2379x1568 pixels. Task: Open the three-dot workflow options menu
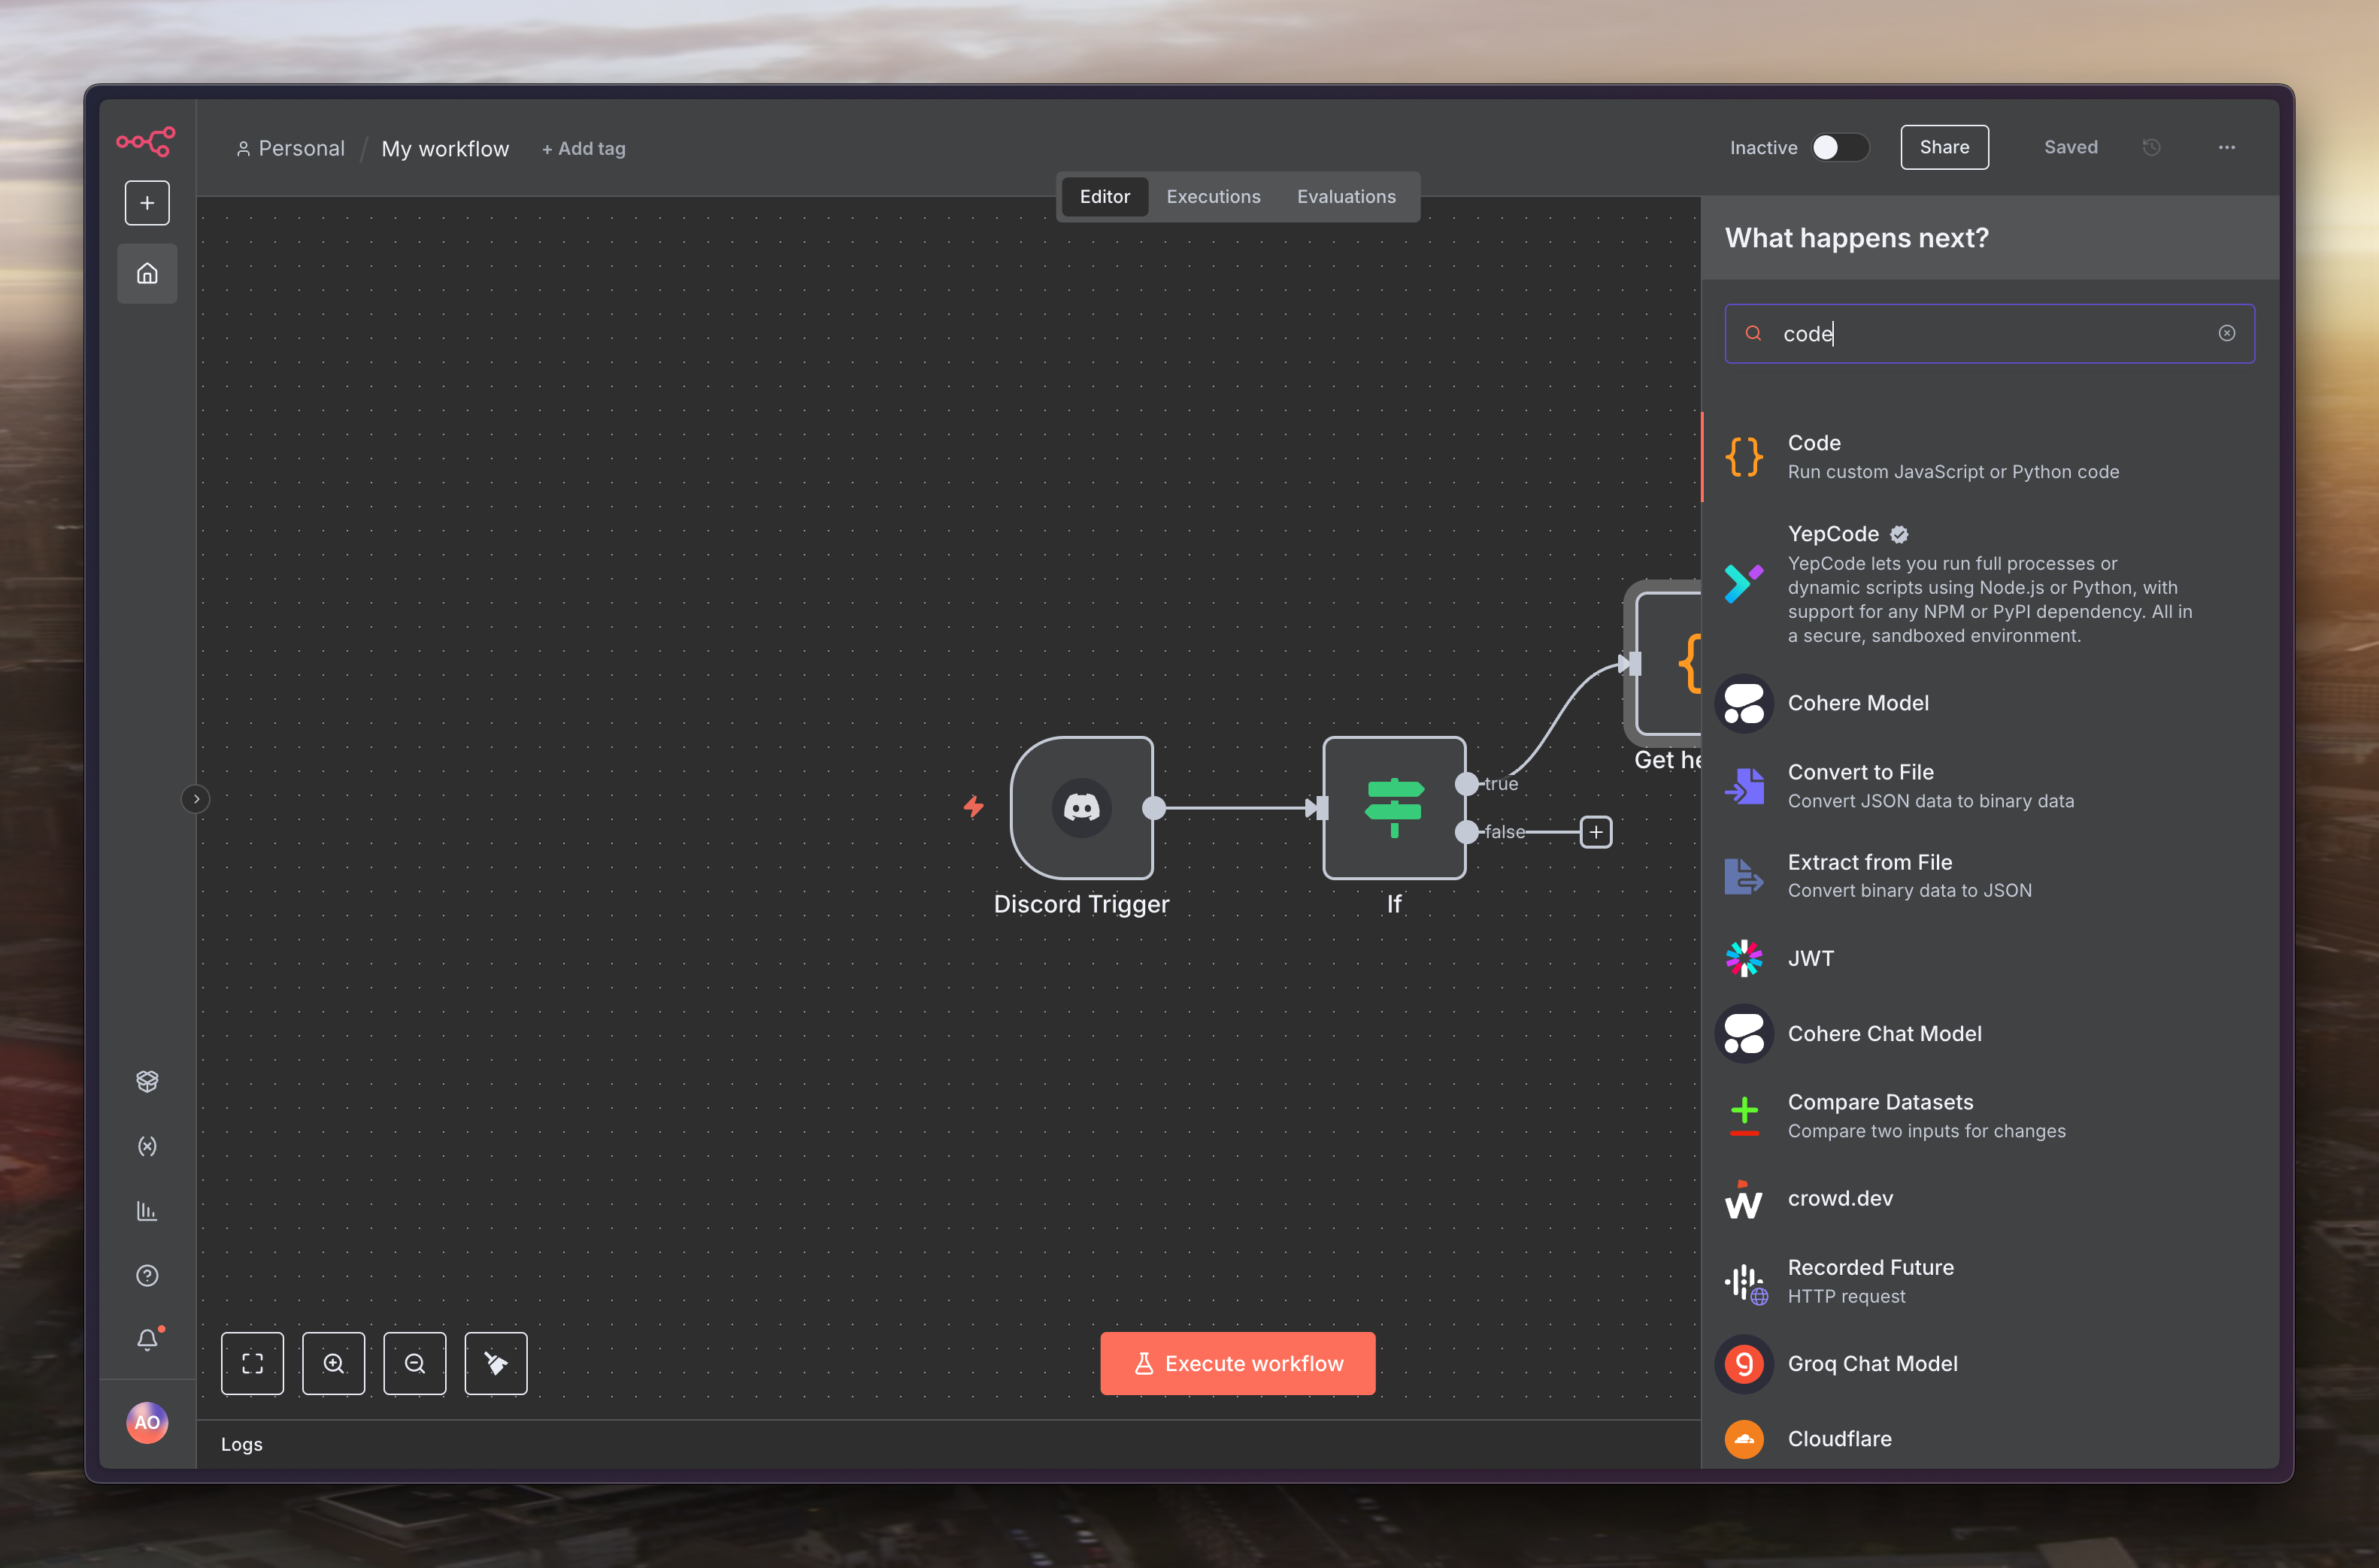[2226, 147]
